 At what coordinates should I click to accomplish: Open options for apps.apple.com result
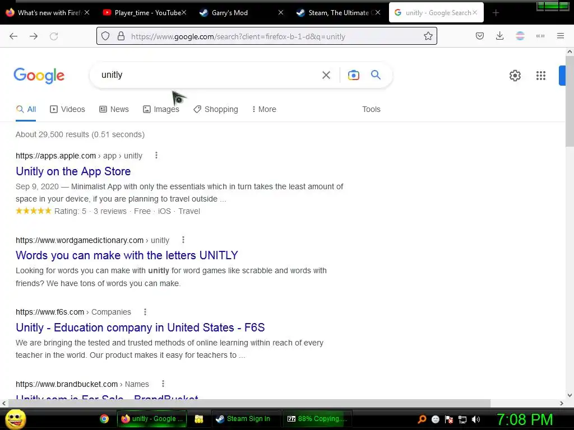pos(156,156)
